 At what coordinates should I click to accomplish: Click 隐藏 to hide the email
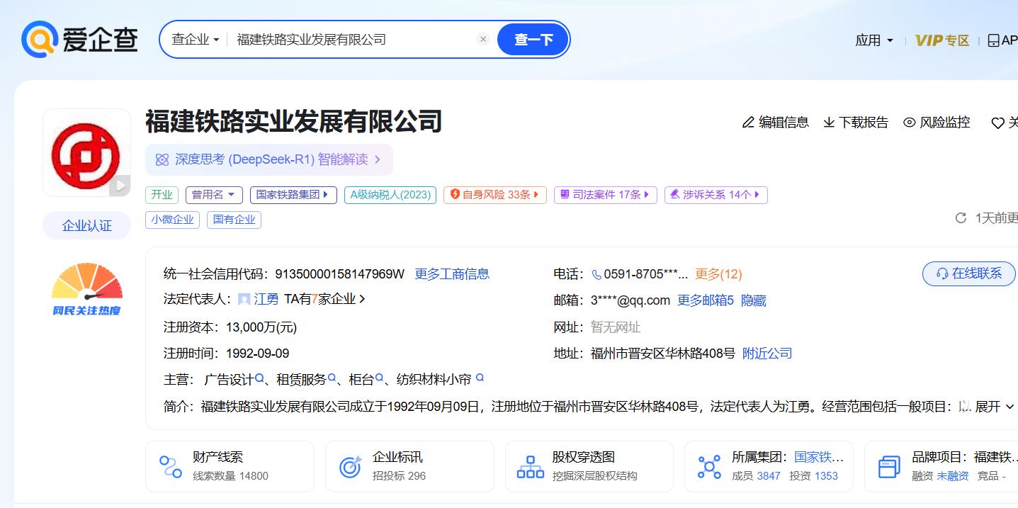tap(754, 300)
